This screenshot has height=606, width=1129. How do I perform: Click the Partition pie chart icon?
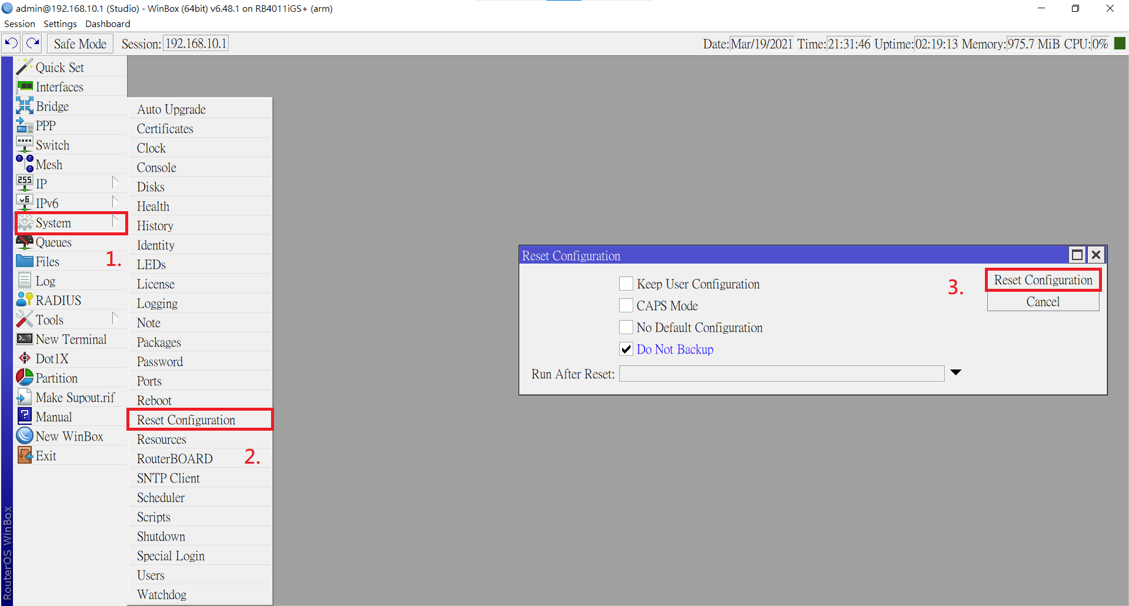point(25,378)
